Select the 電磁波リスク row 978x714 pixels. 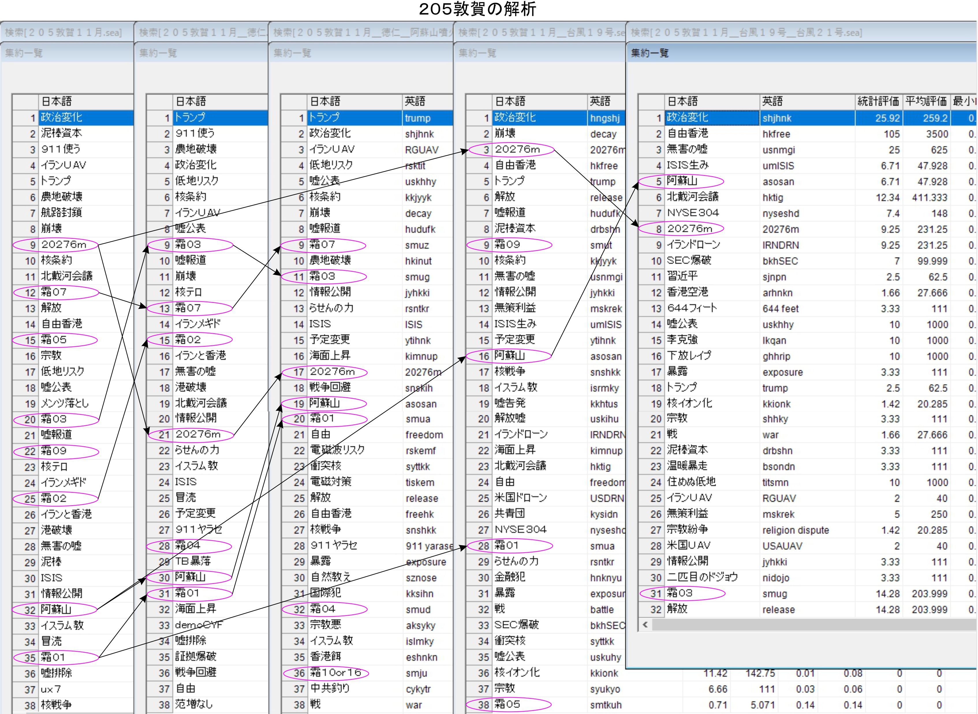[337, 450]
